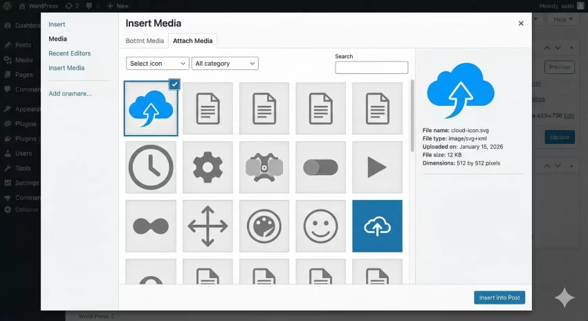Screen dimensions: 588x321
Task: Close the Insert Media dialog
Action: tap(521, 24)
